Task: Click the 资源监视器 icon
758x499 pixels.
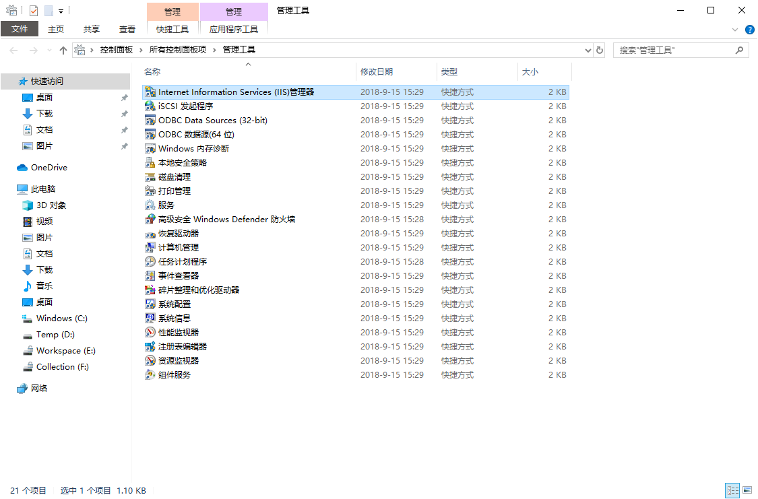Action: [150, 360]
